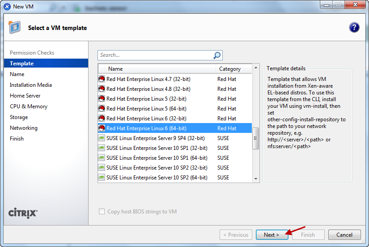The height and width of the screenshot is (247, 369).
Task: Select SUSE Linux Enterprise Server 9 SP4 (32-bit)
Action: click(175, 138)
